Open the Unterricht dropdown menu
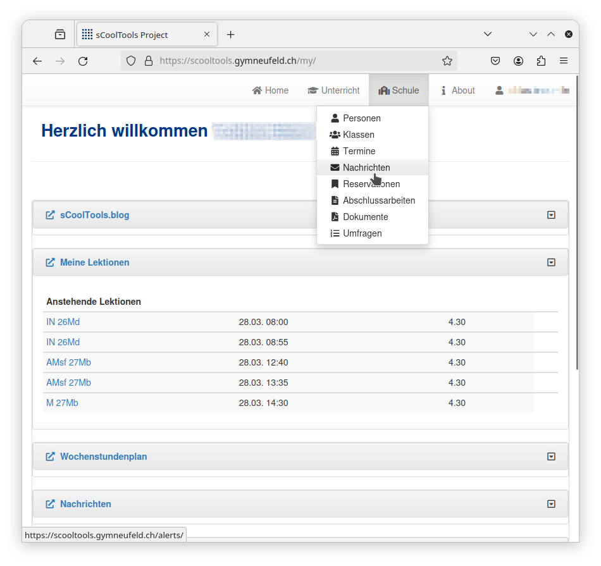 coord(333,90)
